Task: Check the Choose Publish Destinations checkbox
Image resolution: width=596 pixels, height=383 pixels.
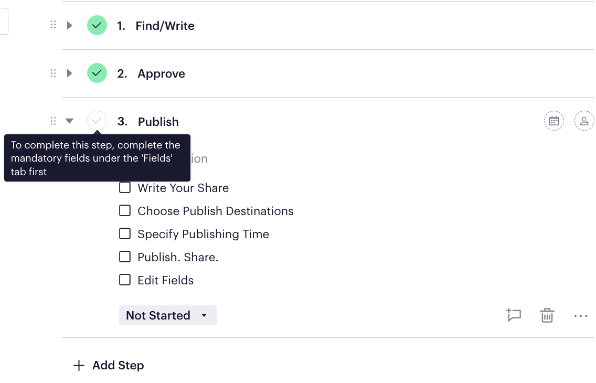Action: tap(124, 210)
